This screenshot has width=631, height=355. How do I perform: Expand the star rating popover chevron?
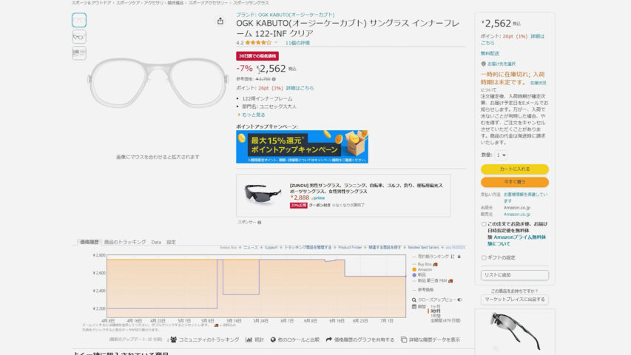(277, 43)
